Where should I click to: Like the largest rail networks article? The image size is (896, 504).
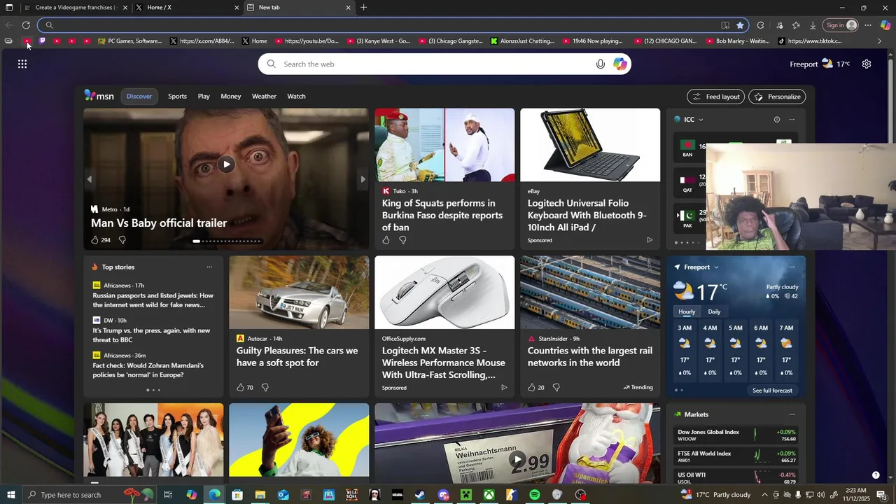(531, 387)
